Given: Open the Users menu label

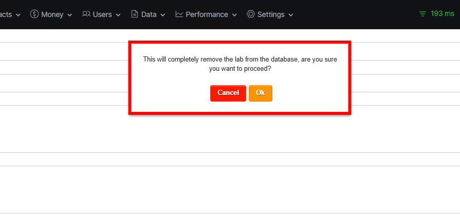Looking at the screenshot, I should click(102, 14).
